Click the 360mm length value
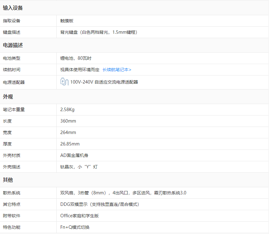 (68, 121)
